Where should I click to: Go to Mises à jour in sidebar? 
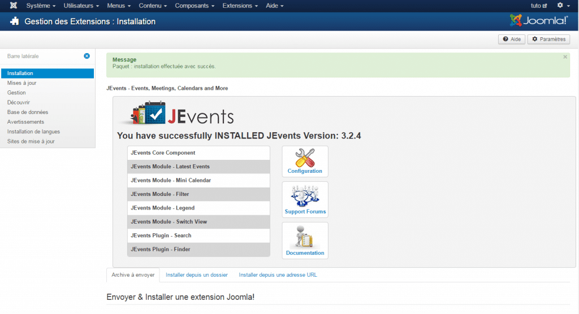22,83
